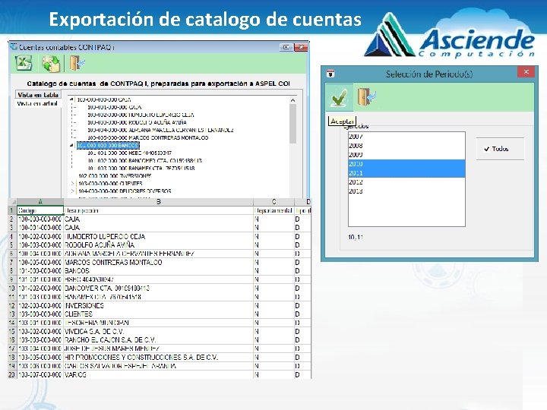This screenshot has width=547, height=410.
Task: Select year 2012 in the period list
Action: [x=406, y=182]
